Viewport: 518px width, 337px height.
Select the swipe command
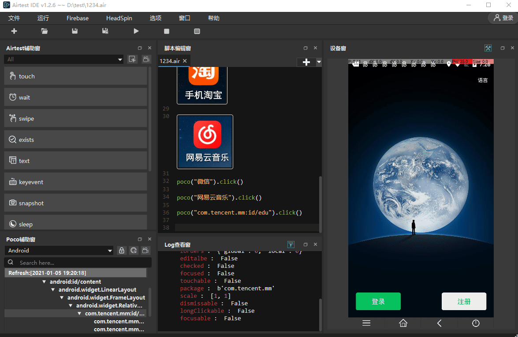[76, 119]
